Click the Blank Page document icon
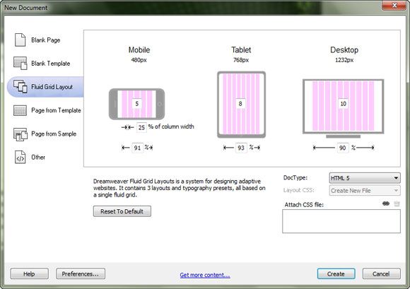 point(20,40)
